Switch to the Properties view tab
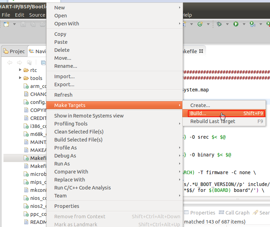This screenshot has width=270, height=227. [200, 213]
